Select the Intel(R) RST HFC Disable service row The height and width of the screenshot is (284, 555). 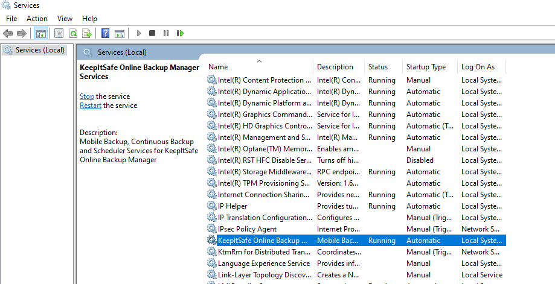tap(356, 160)
